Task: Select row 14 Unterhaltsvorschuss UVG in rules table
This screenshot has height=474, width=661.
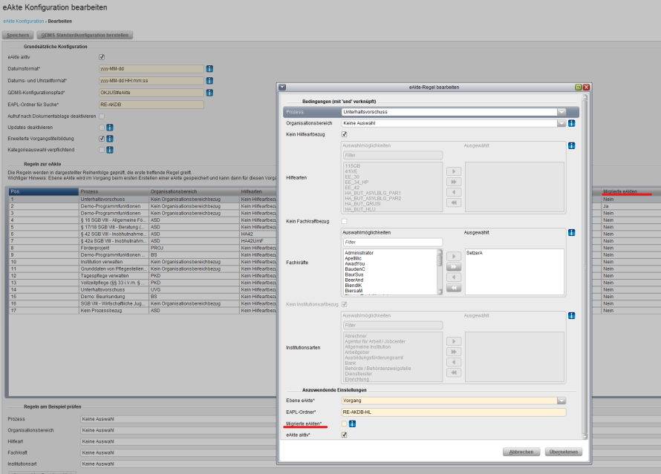Action: pyautogui.click(x=143, y=289)
